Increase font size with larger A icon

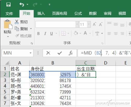(95, 24)
